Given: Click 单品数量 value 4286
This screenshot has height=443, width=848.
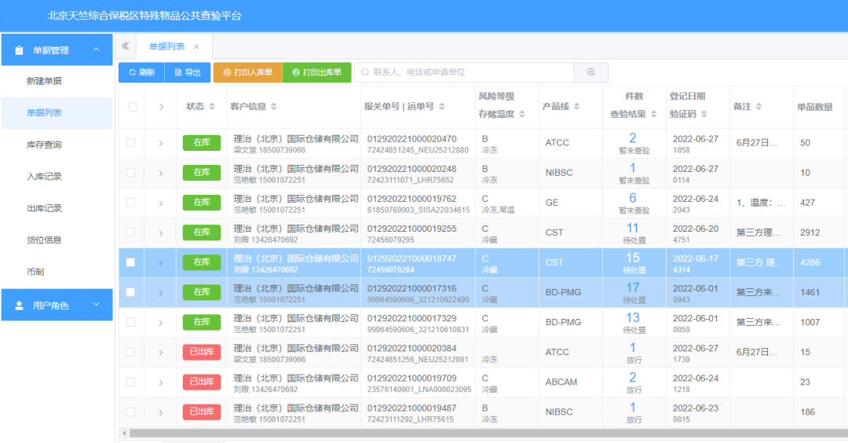Looking at the screenshot, I should pyautogui.click(x=810, y=262).
